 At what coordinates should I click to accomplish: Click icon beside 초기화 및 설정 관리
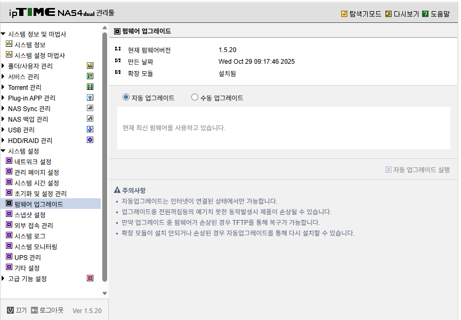9,193
